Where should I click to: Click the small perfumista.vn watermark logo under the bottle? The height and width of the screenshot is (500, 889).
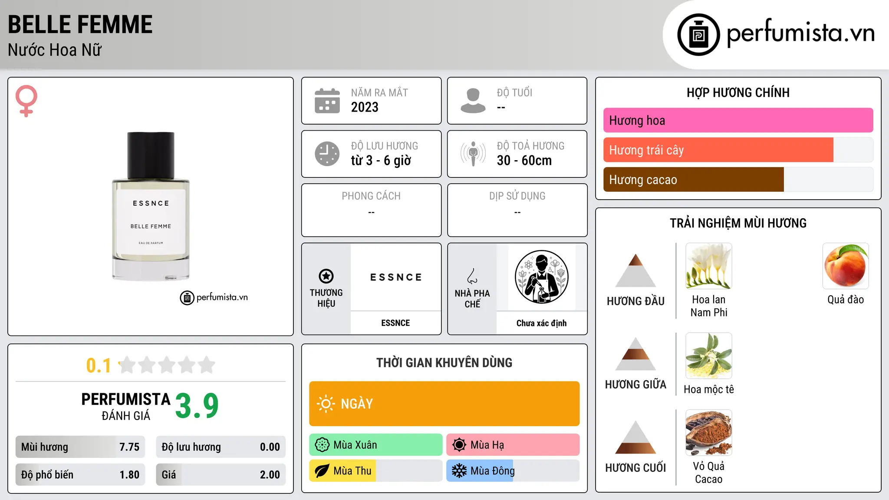pyautogui.click(x=214, y=298)
